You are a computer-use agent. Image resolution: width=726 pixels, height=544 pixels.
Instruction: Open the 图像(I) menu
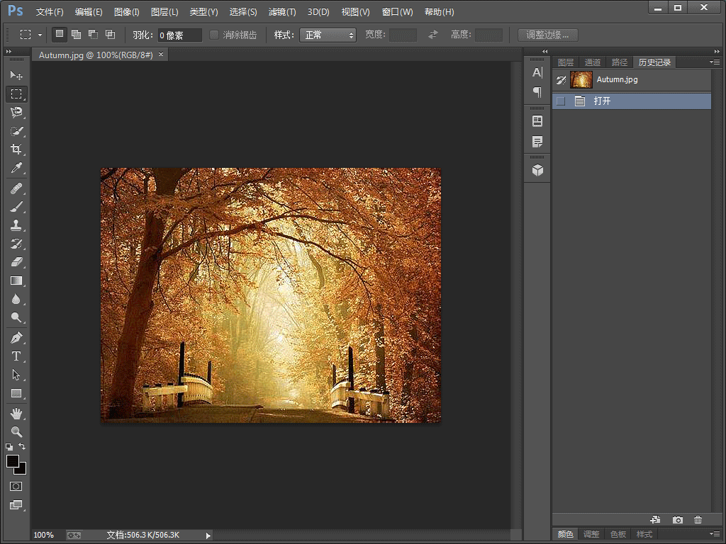click(x=126, y=12)
